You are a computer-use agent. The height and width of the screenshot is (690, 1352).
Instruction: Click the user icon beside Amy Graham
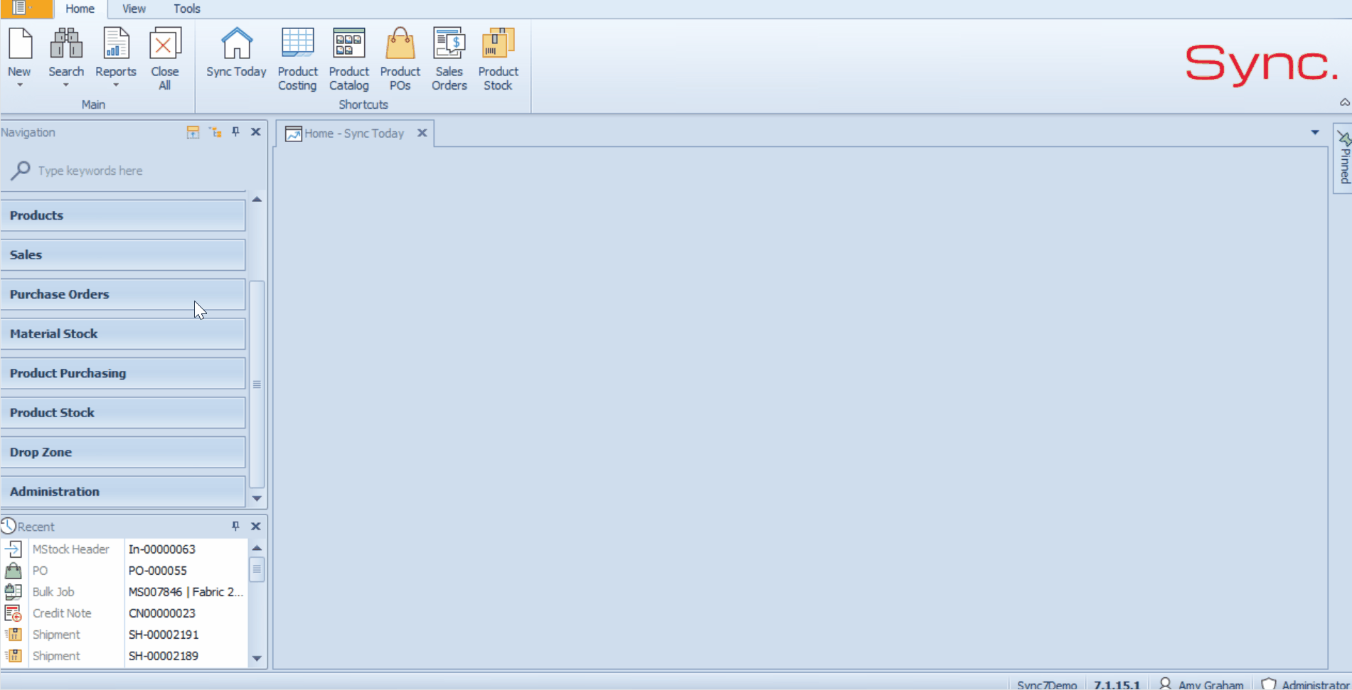1165,684
